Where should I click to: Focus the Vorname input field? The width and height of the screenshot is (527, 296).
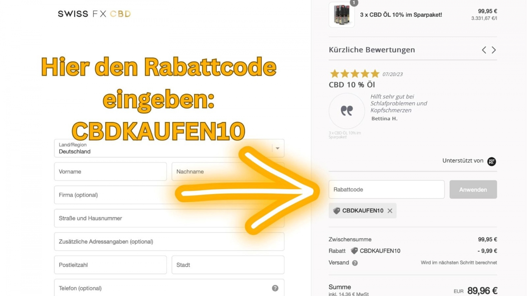[110, 172]
